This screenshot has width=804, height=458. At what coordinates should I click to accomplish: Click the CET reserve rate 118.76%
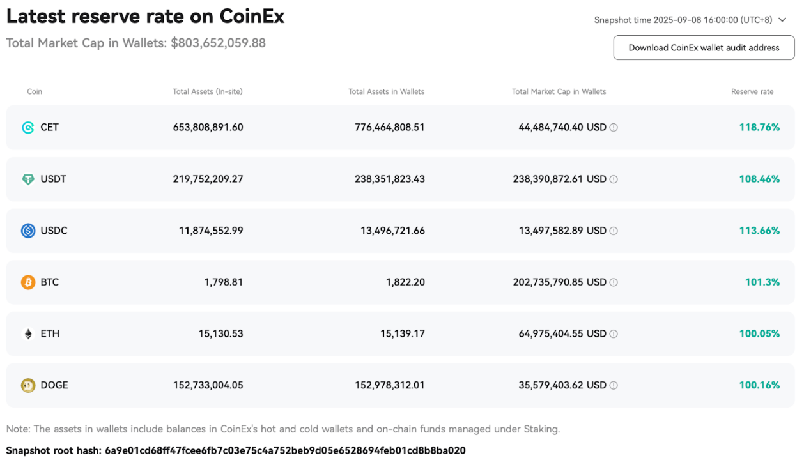point(759,127)
